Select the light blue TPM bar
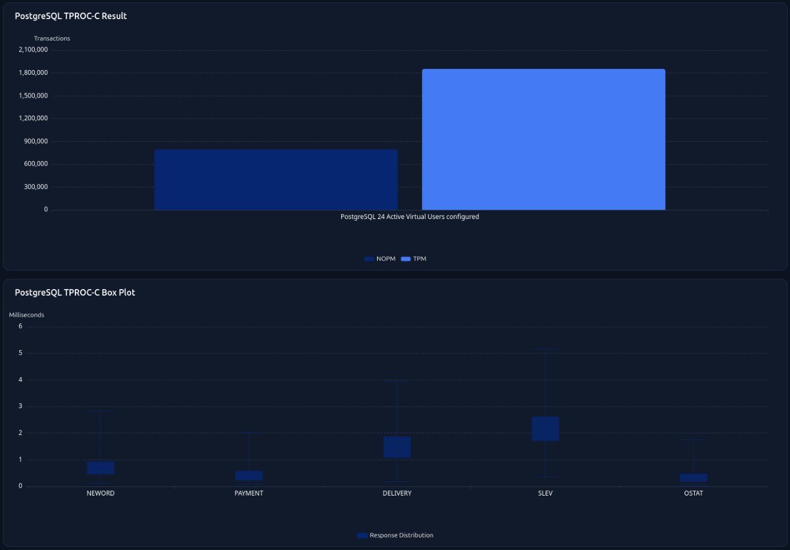Viewport: 790px width, 550px height. click(543, 139)
